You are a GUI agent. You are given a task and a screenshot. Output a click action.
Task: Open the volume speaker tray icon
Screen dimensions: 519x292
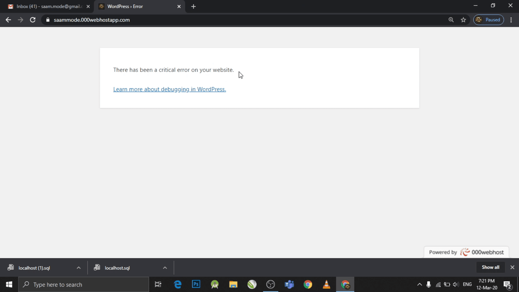pyautogui.click(x=456, y=284)
